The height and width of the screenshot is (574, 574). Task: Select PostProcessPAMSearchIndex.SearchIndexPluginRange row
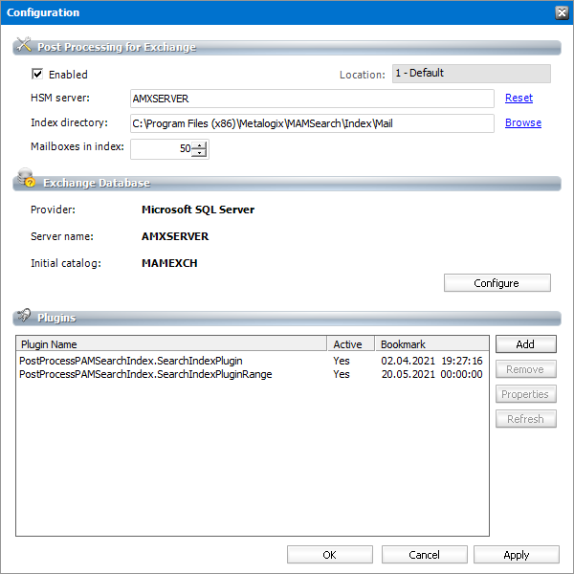252,374
